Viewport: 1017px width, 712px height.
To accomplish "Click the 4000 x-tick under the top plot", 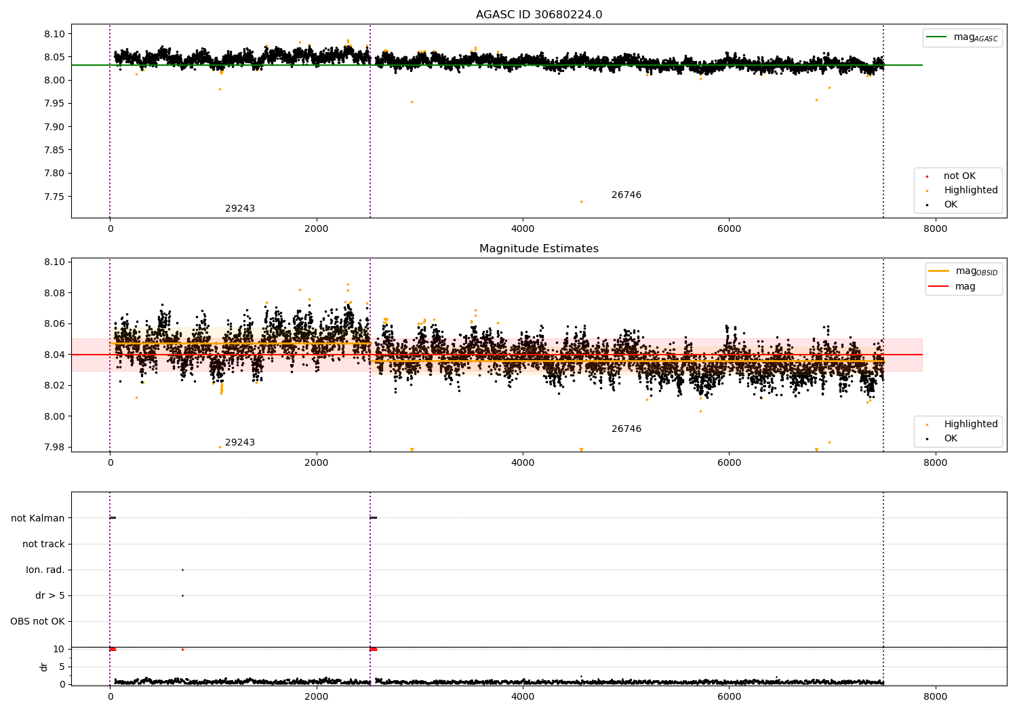I will coord(523,229).
